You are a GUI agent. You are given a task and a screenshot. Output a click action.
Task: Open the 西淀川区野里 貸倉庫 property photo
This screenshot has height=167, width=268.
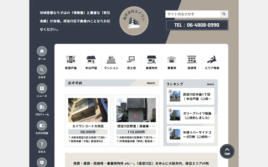[x=136, y=110]
